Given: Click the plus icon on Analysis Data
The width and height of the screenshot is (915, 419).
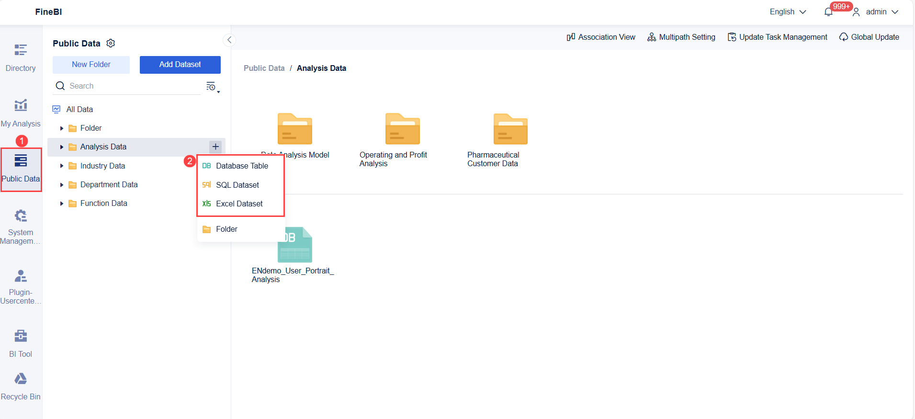Looking at the screenshot, I should 215,147.
